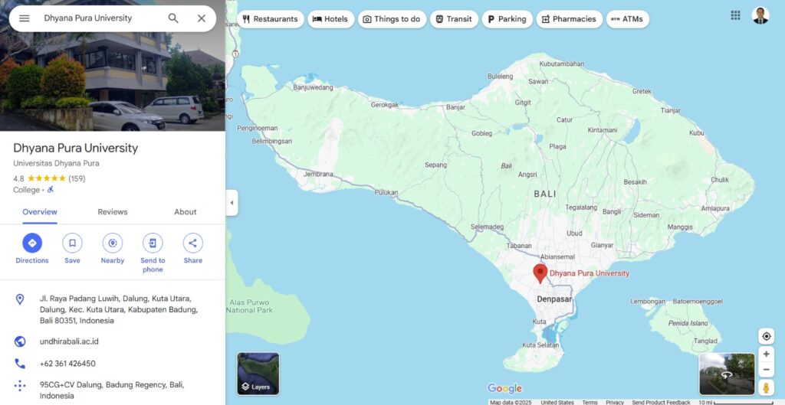Click the search magnifier icon

(x=173, y=18)
